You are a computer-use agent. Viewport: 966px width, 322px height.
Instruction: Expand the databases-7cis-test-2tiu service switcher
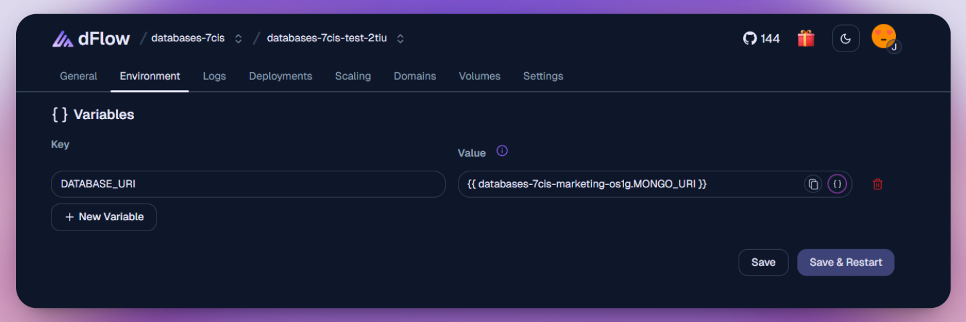tap(400, 39)
